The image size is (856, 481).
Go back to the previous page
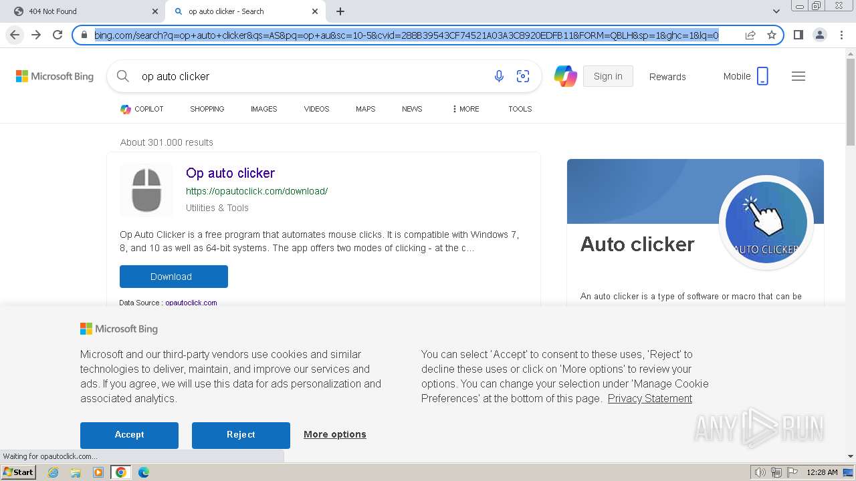coord(15,35)
